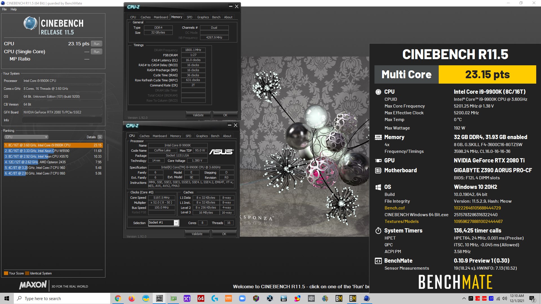Image resolution: width=541 pixels, height=304 pixels.
Task: Click the Windows search box
Action: tap(62, 298)
